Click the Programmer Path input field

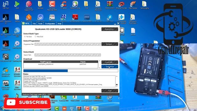[x=68, y=44]
